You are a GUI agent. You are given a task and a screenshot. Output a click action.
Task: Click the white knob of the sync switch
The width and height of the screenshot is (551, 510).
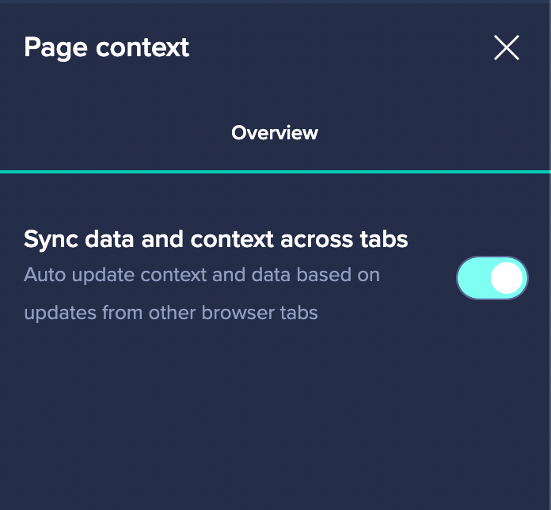pos(507,278)
